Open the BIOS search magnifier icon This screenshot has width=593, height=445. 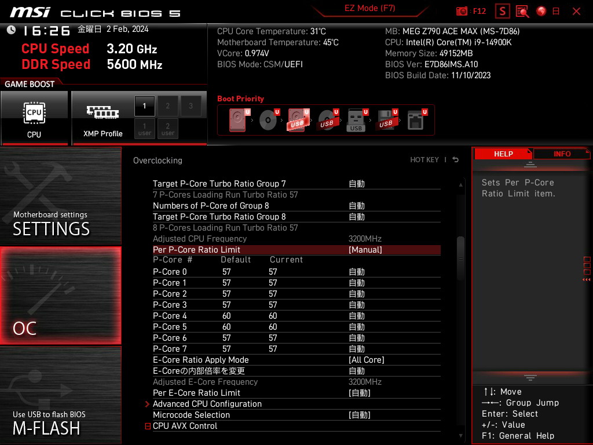522,12
